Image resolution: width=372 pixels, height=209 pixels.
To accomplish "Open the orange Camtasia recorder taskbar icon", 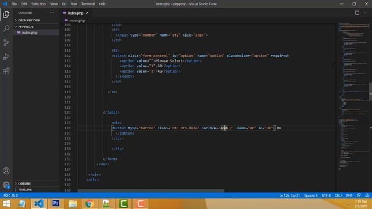I will (140, 204).
